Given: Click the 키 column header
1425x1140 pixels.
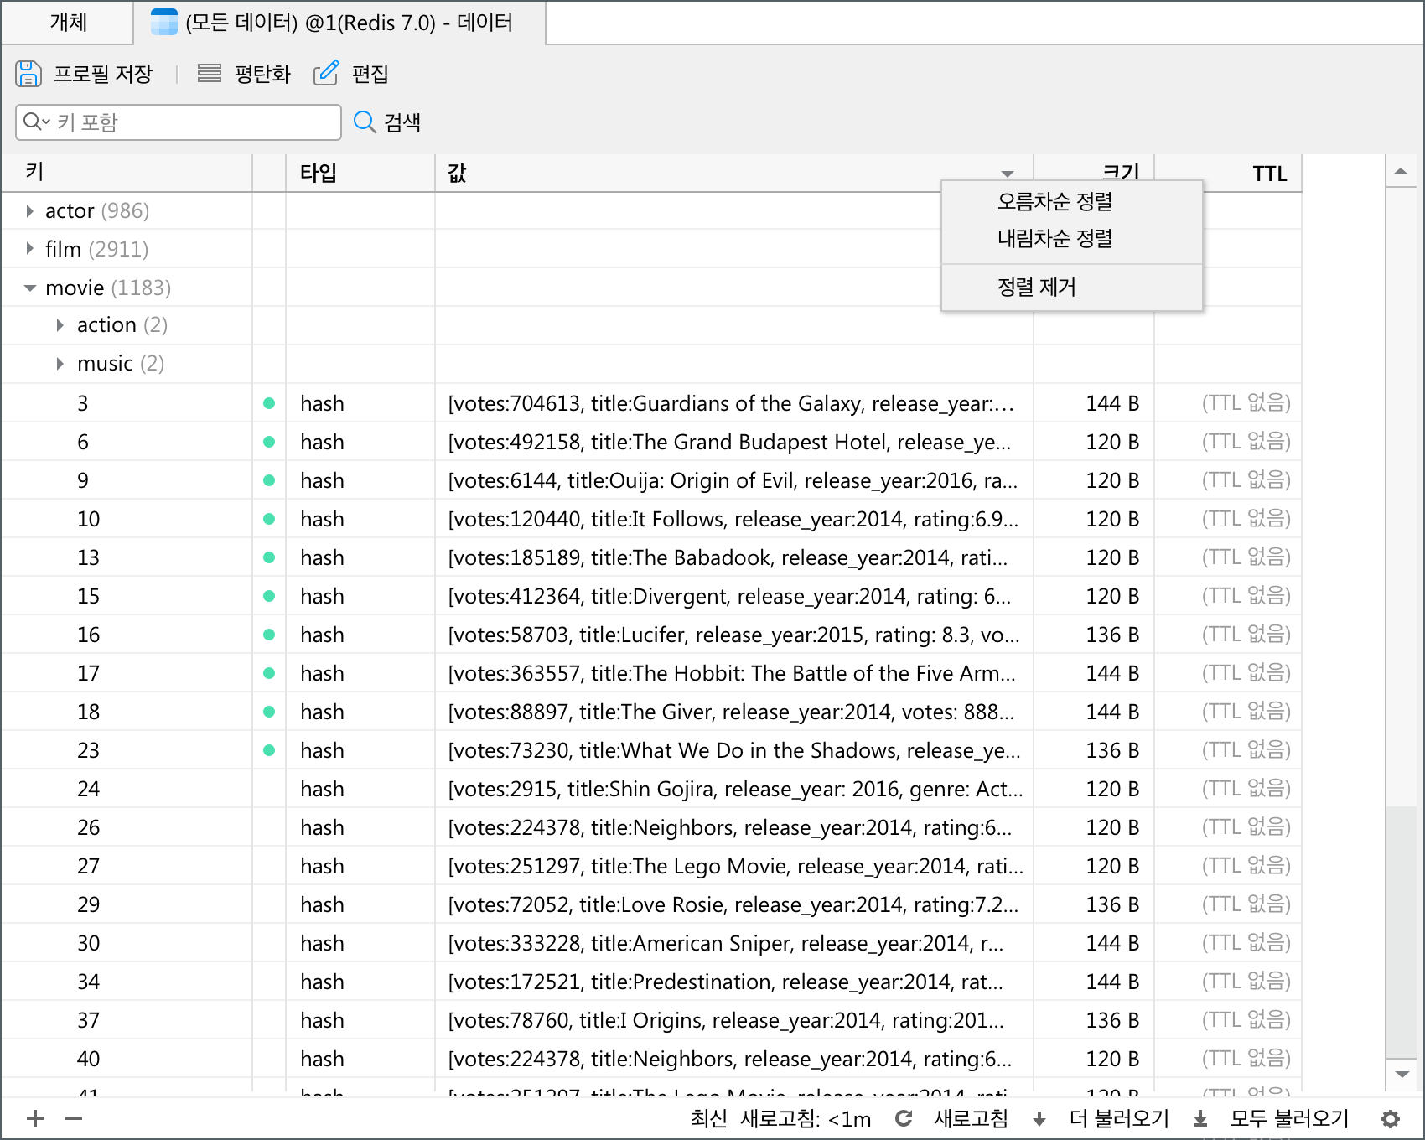Looking at the screenshot, I should 127,173.
